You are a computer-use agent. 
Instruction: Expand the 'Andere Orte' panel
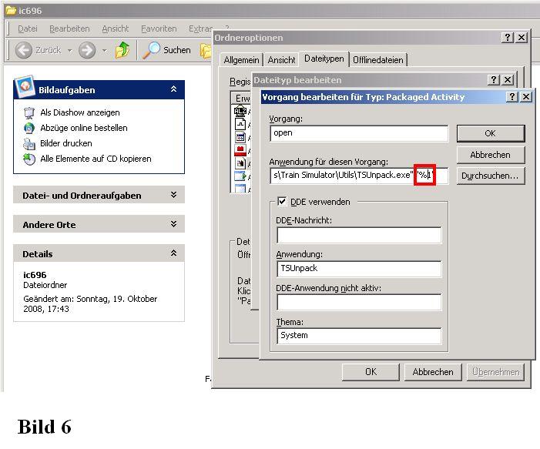pos(173,225)
